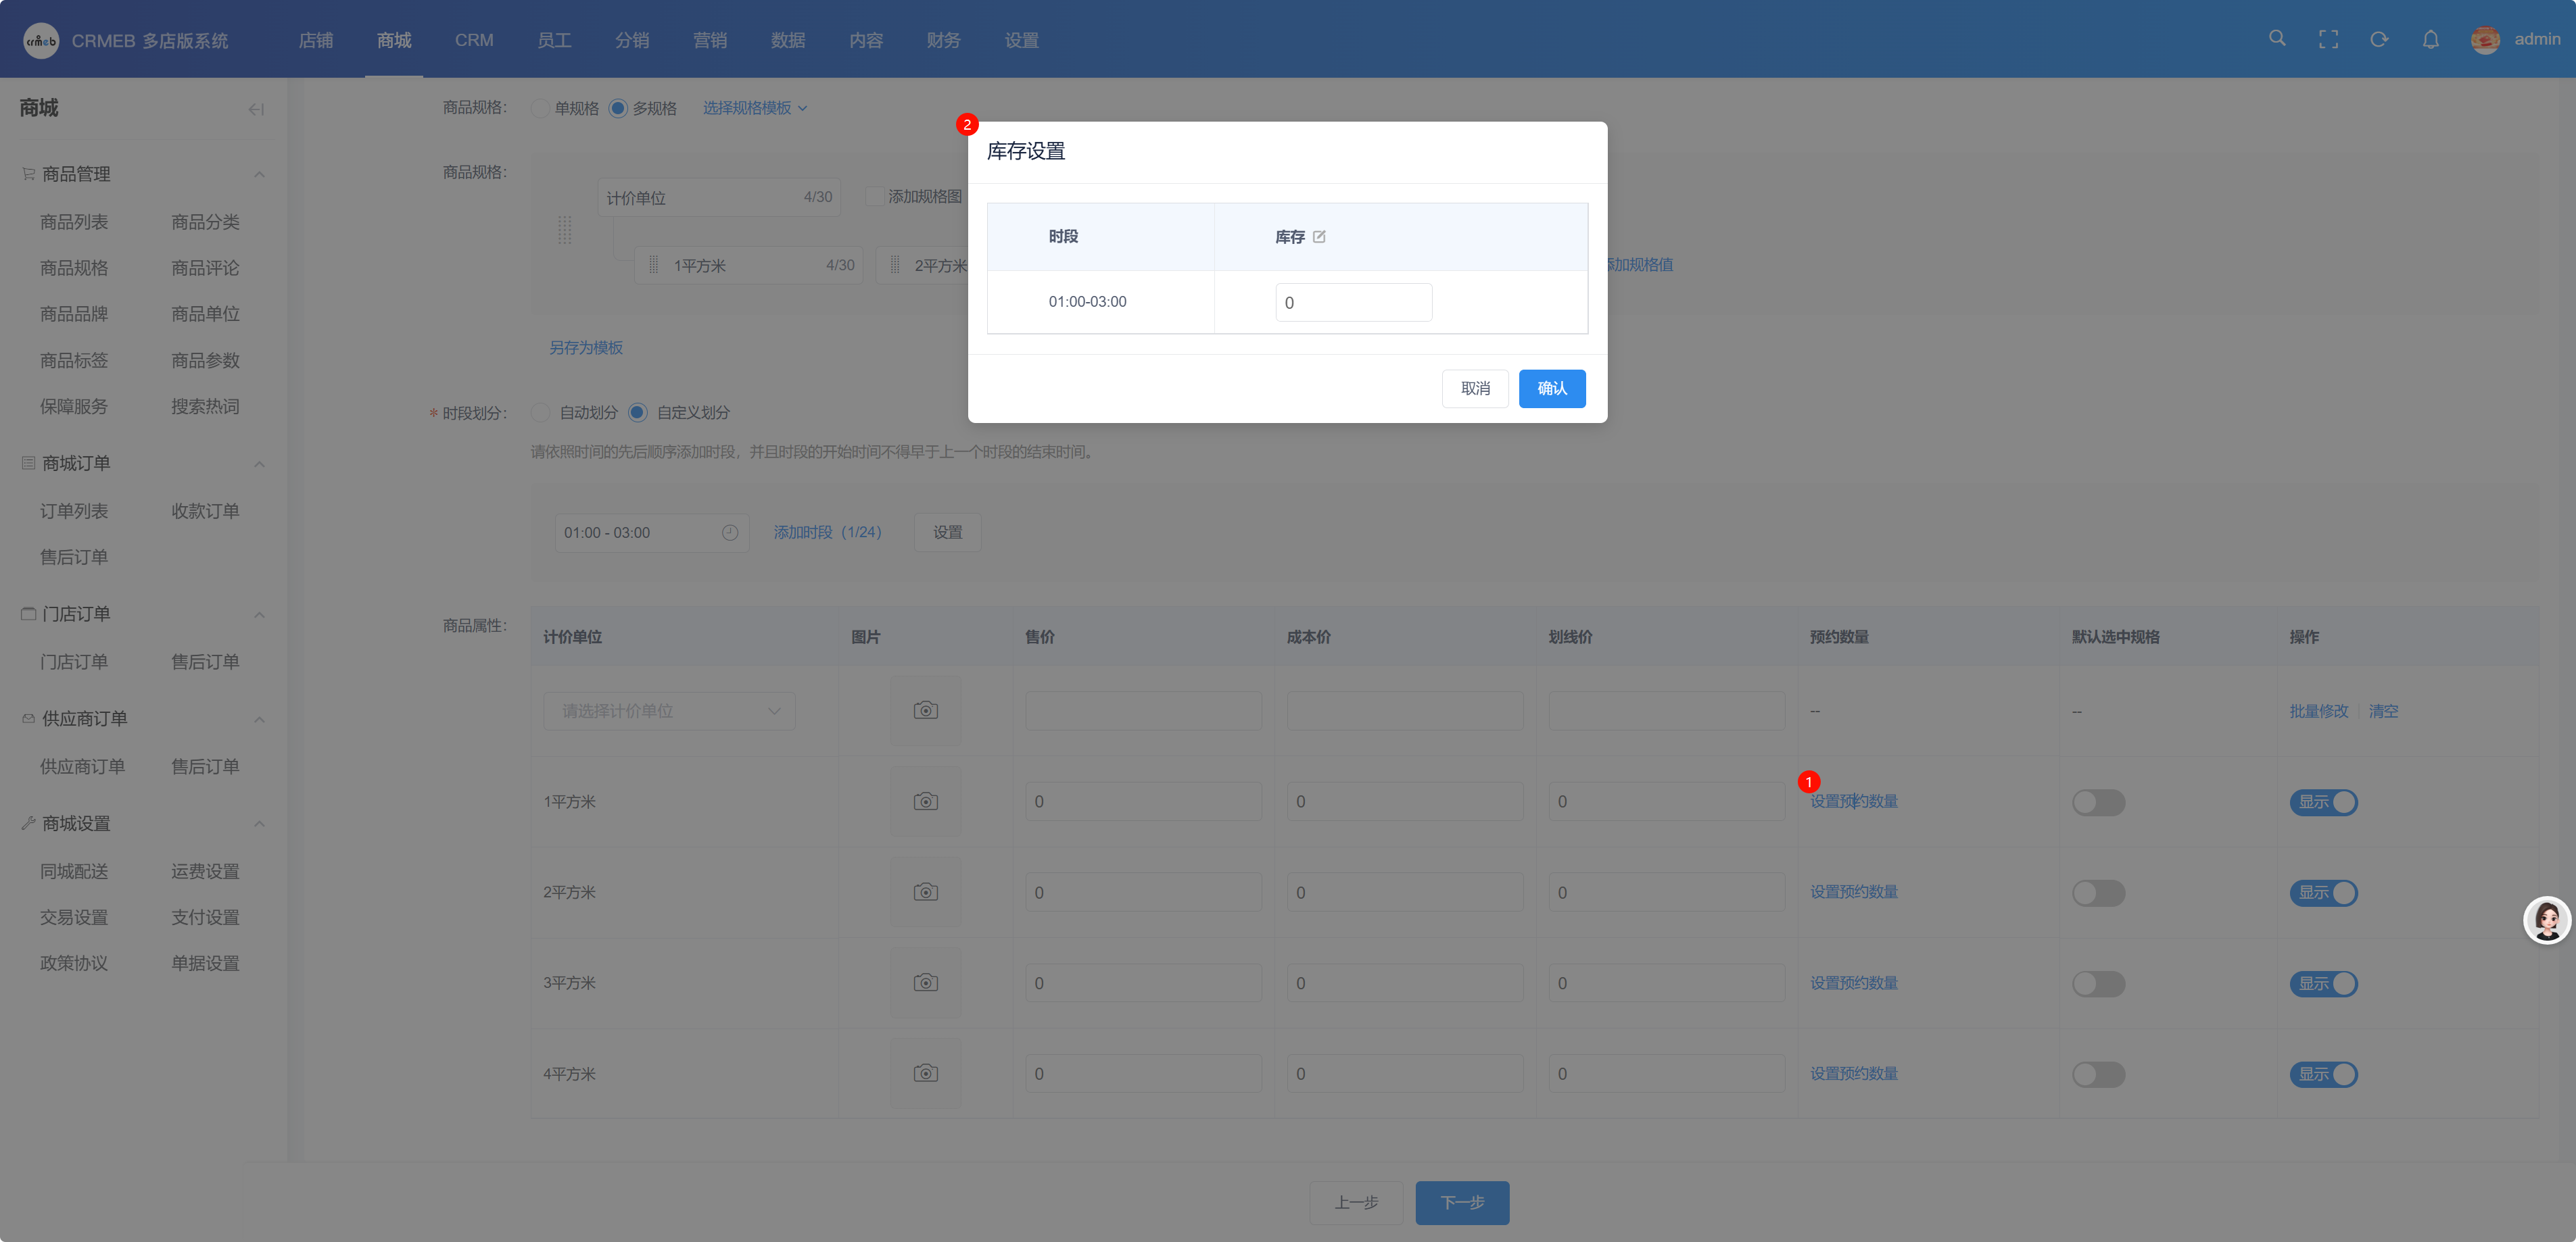Screen dimensions: 2576x1242
Task: Open 请选择计价单位 combo box
Action: [x=669, y=710]
